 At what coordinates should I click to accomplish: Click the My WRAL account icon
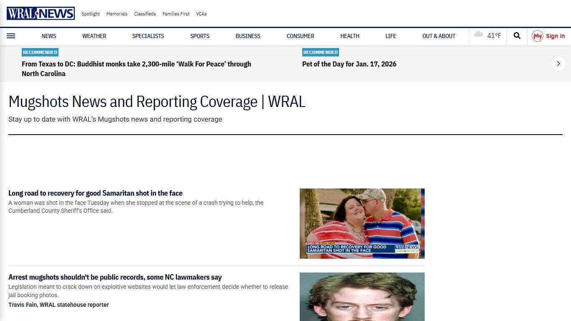pyautogui.click(x=538, y=36)
